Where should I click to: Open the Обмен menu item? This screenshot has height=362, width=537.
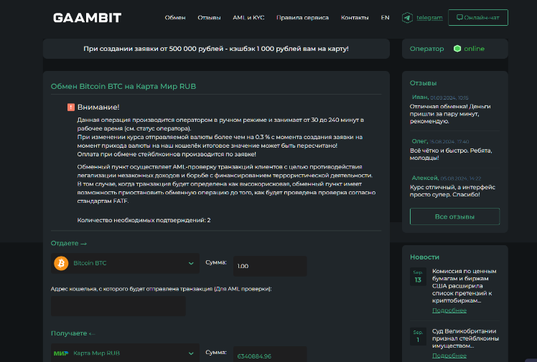point(175,17)
